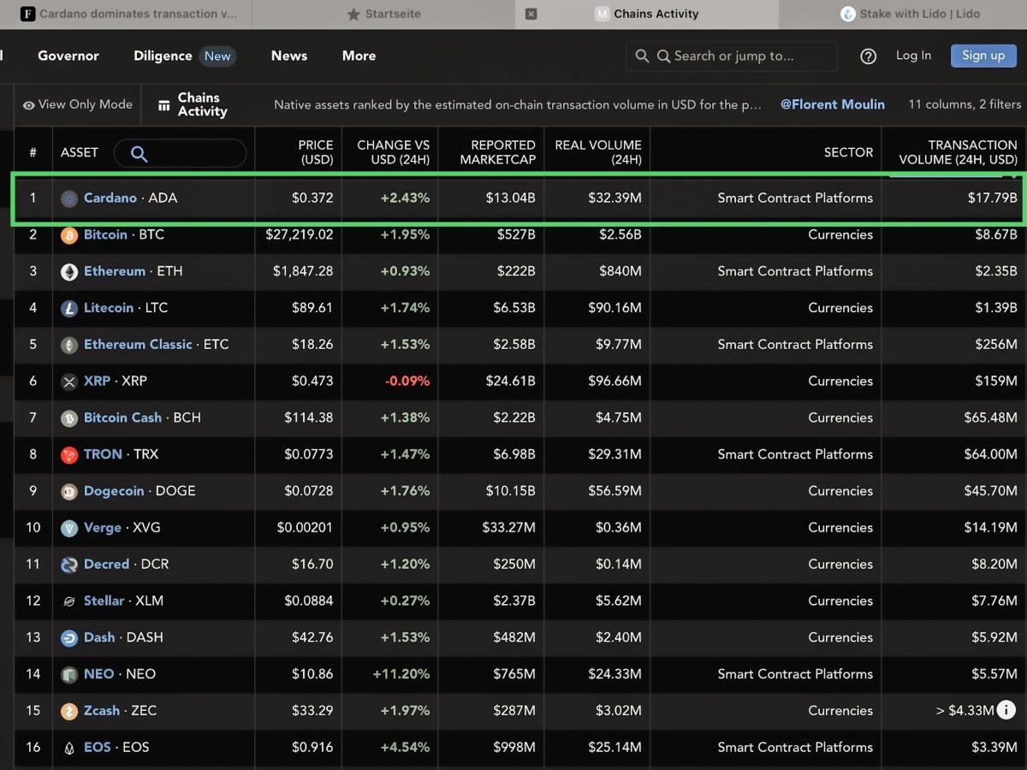Click the Log In link
This screenshot has height=770, width=1027.
(913, 56)
